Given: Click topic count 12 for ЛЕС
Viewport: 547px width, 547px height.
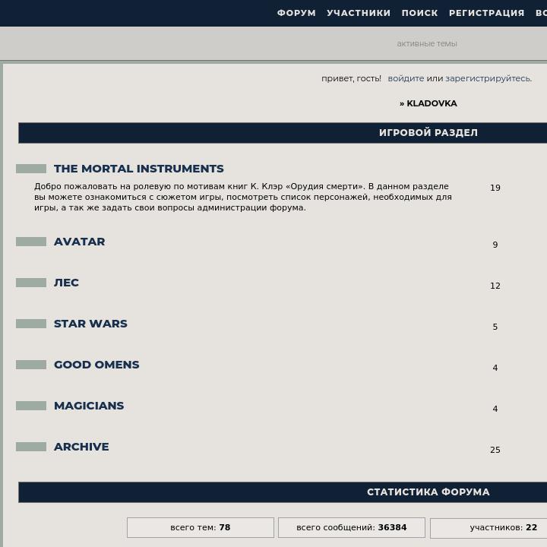Looking at the screenshot, I should (495, 286).
